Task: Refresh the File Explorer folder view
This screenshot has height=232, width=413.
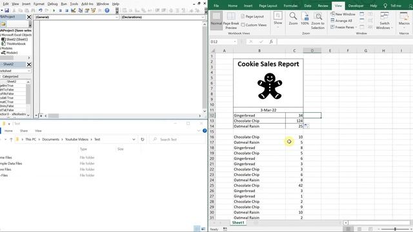Action: (143, 139)
